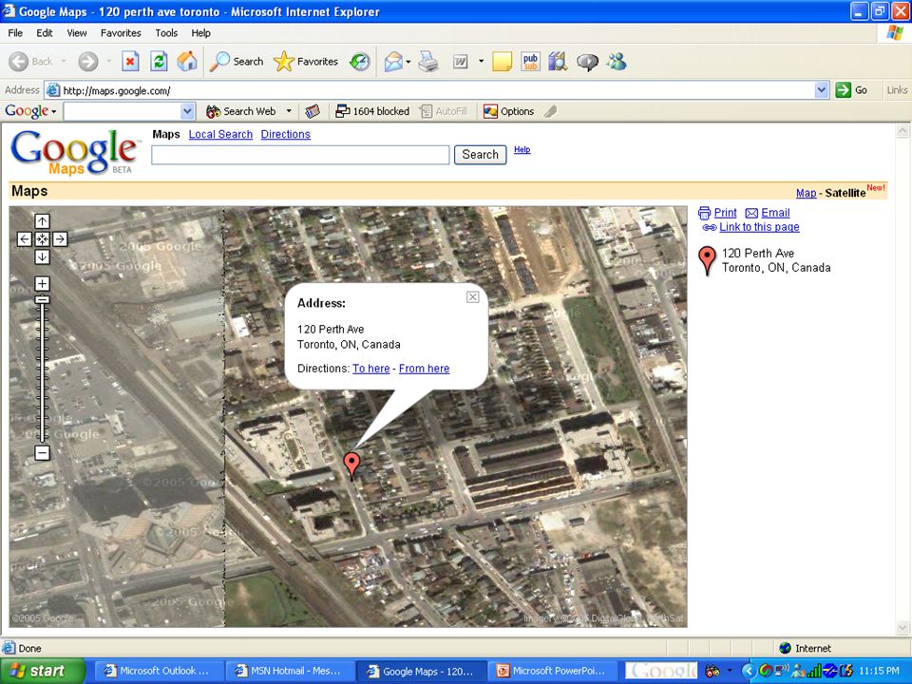Recenter map with center pan button
Image resolution: width=912 pixels, height=684 pixels.
click(42, 239)
